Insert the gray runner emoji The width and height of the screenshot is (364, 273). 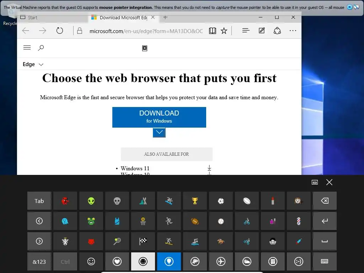tap(169, 221)
